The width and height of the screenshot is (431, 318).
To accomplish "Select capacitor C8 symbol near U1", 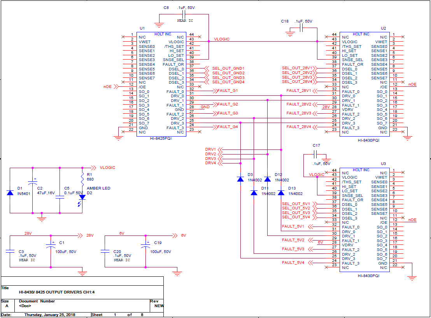I will coord(184,14).
